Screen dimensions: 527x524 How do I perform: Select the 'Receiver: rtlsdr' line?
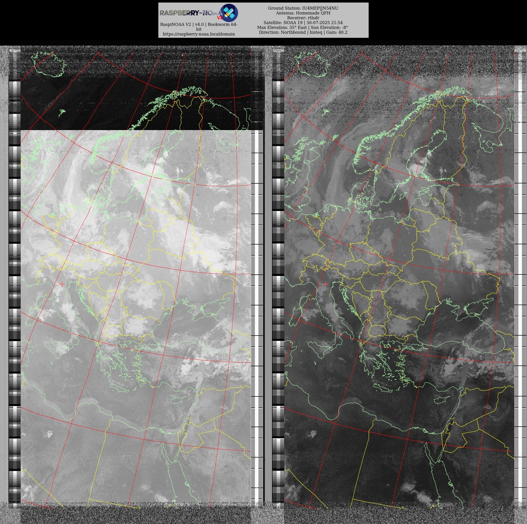[x=303, y=18]
